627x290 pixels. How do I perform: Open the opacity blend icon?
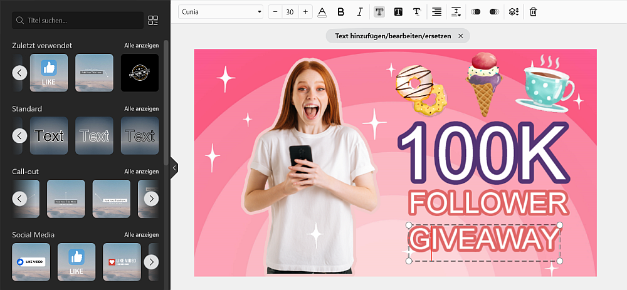pyautogui.click(x=475, y=12)
